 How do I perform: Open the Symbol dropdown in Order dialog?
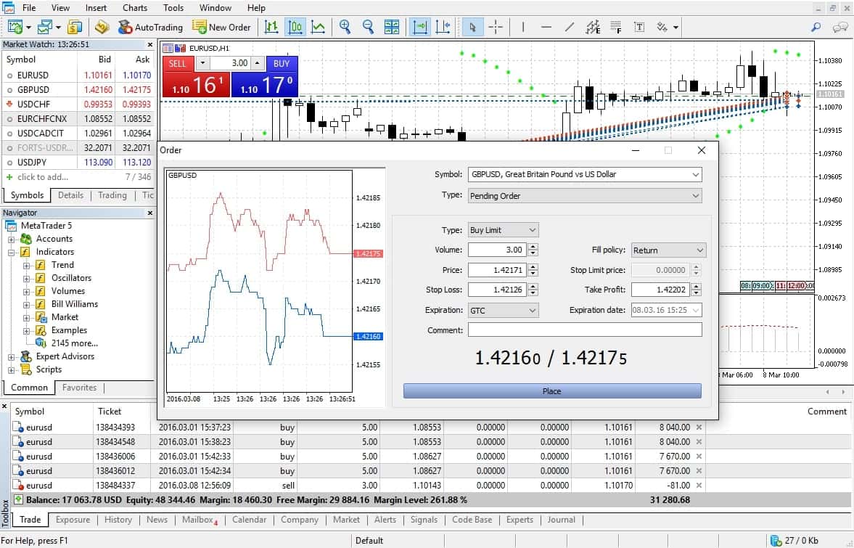(x=585, y=174)
